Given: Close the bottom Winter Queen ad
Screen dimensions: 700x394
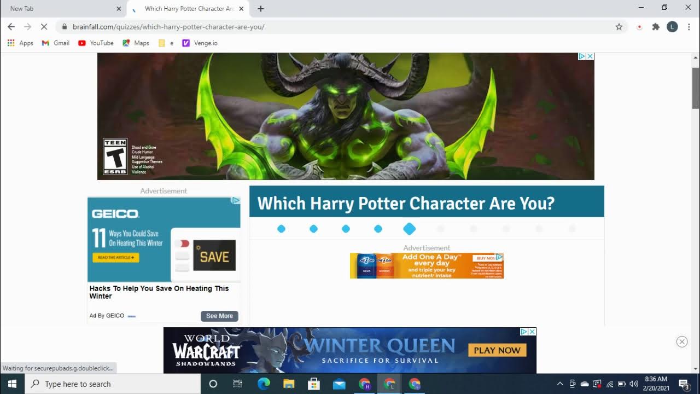Looking at the screenshot, I should point(532,332).
